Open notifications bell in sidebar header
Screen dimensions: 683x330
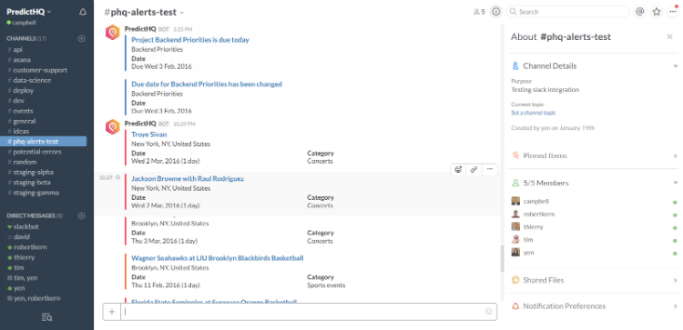(83, 12)
